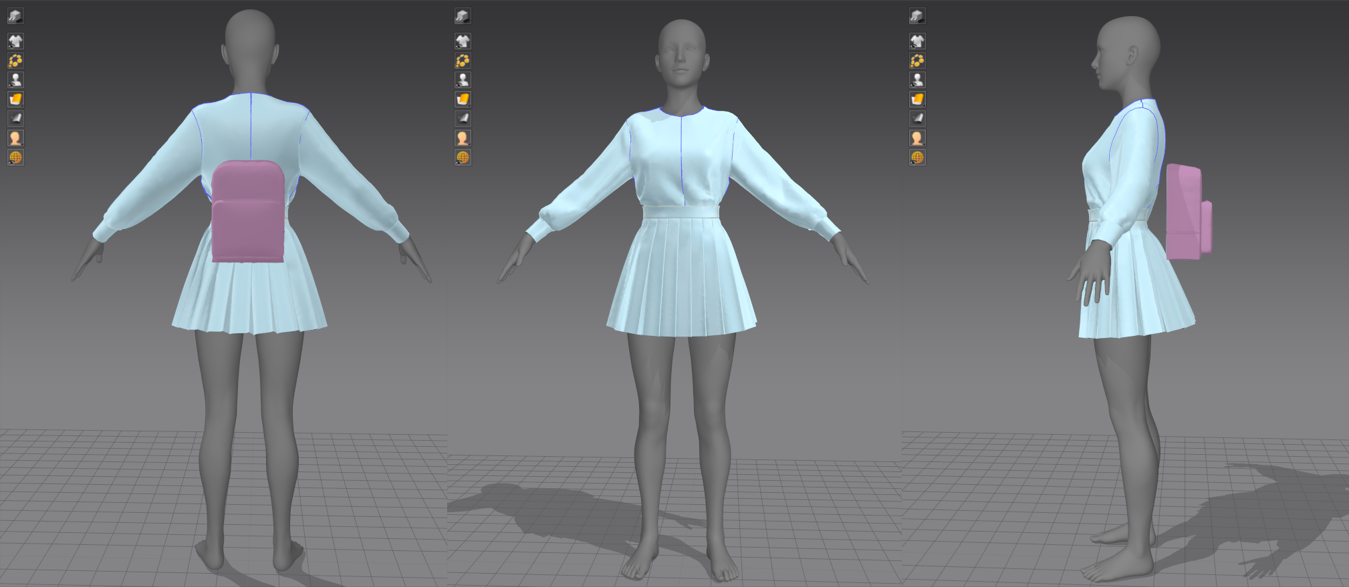
Task: Select the pink backpack in the back view
Action: pos(248,212)
